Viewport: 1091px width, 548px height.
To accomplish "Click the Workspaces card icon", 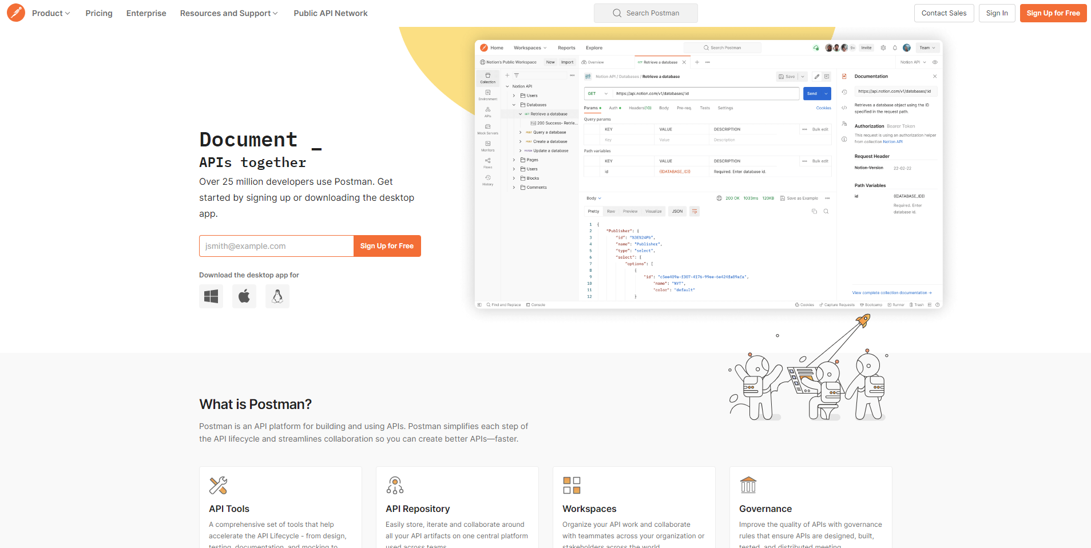I will 572,486.
